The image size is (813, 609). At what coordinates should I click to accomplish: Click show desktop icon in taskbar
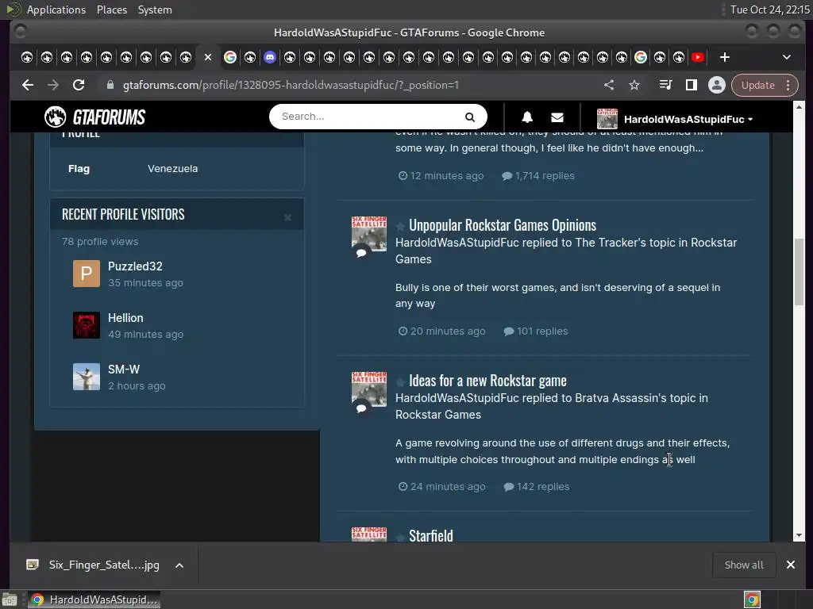coord(10,599)
